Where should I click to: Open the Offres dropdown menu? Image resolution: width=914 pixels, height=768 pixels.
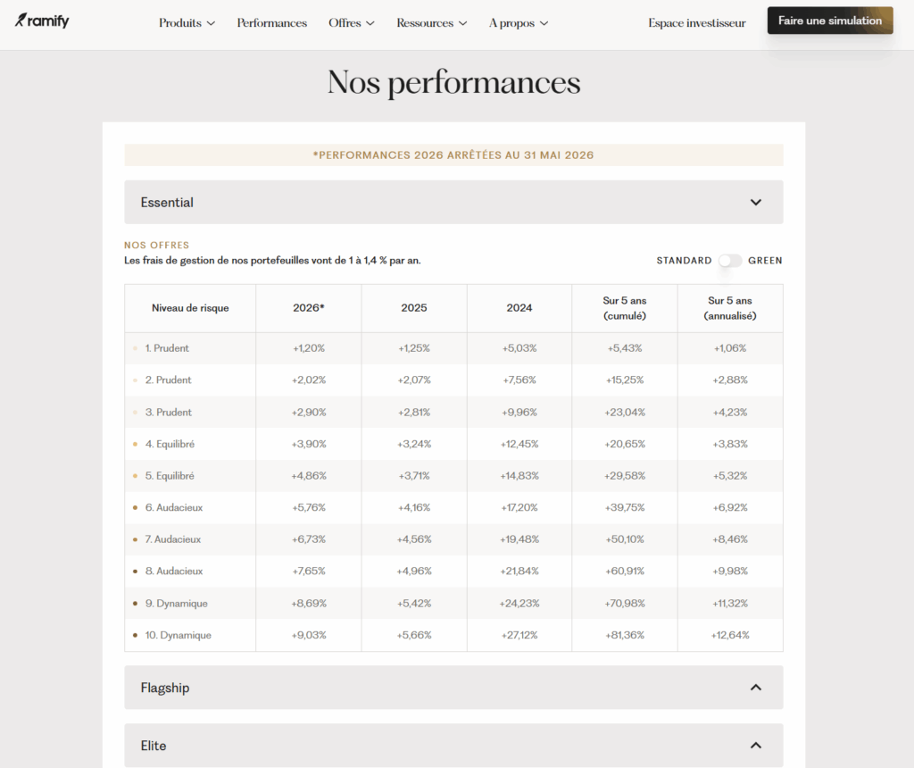pyautogui.click(x=351, y=23)
